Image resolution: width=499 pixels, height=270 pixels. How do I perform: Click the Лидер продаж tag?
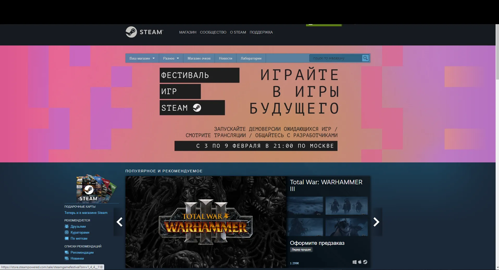click(301, 249)
